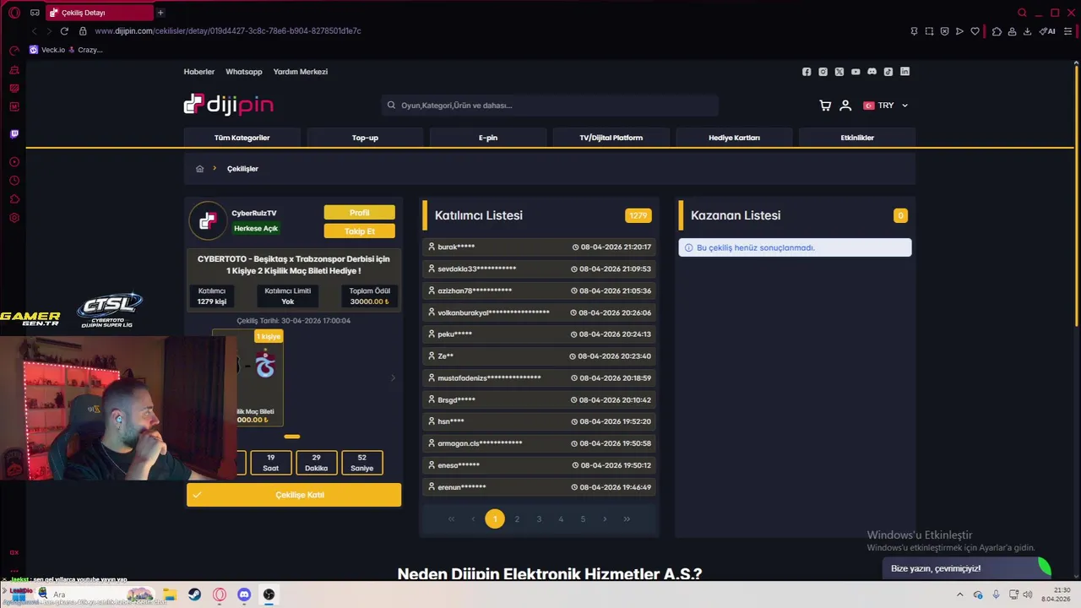Click the carousel slide indicator dot

click(x=292, y=437)
